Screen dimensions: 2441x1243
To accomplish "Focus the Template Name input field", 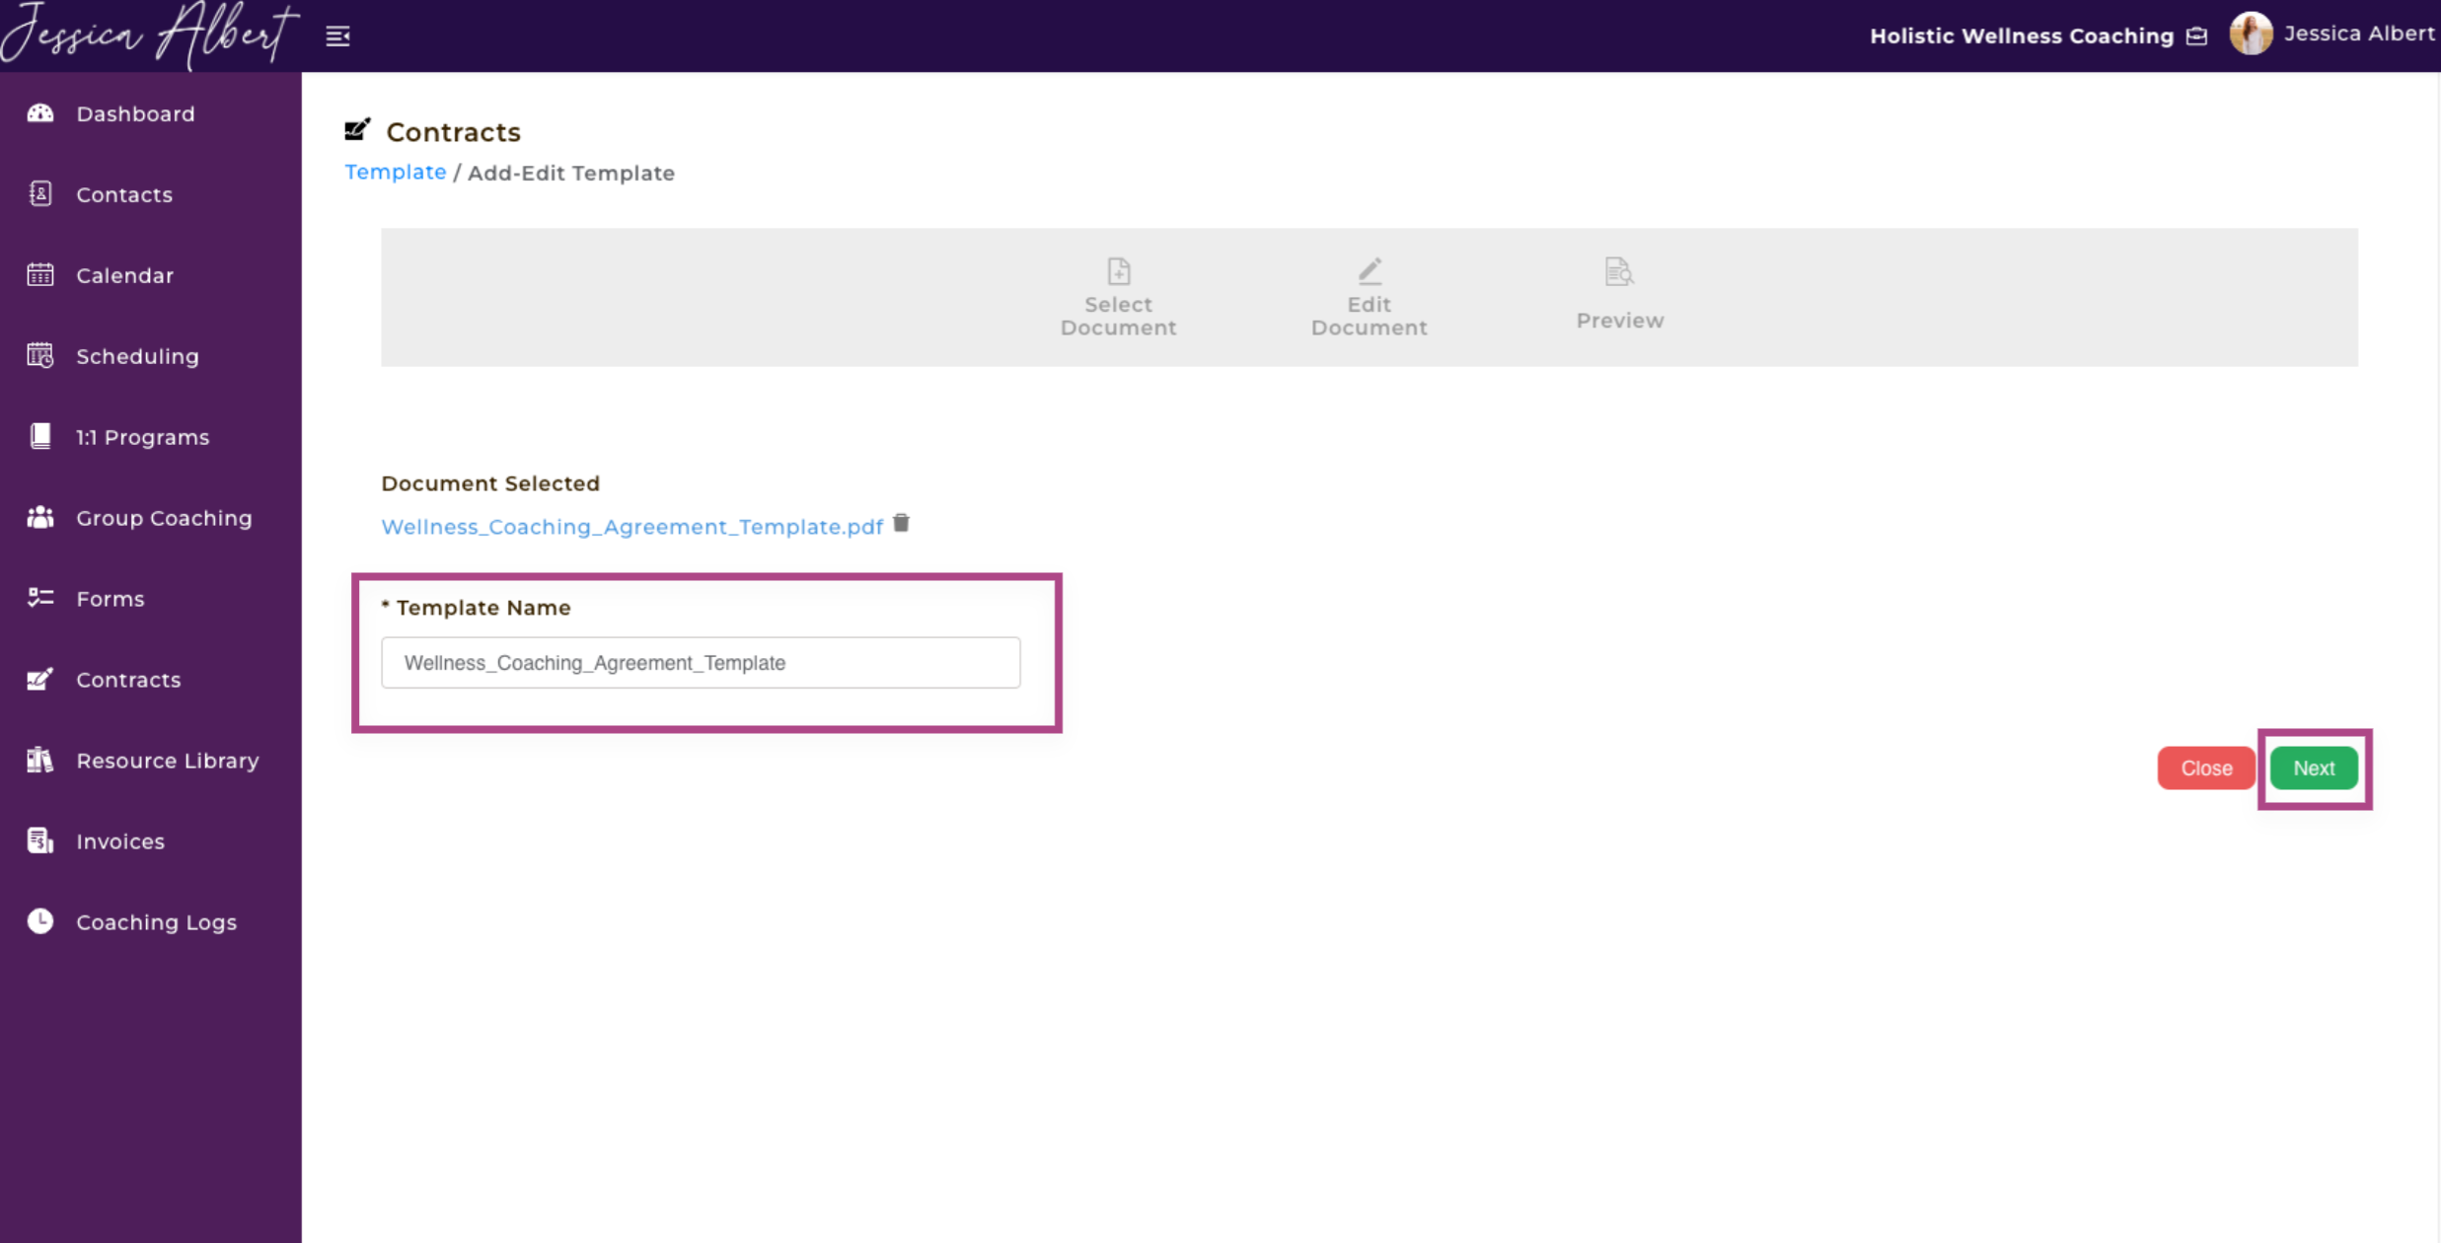I will click(701, 662).
